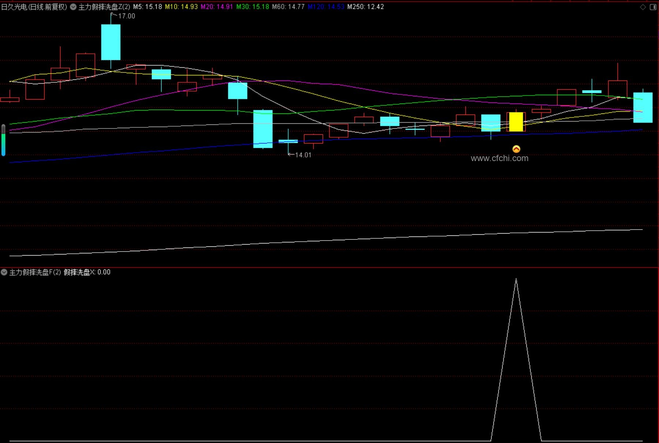
Task: Click the 17.00 high price annotation
Action: point(126,16)
